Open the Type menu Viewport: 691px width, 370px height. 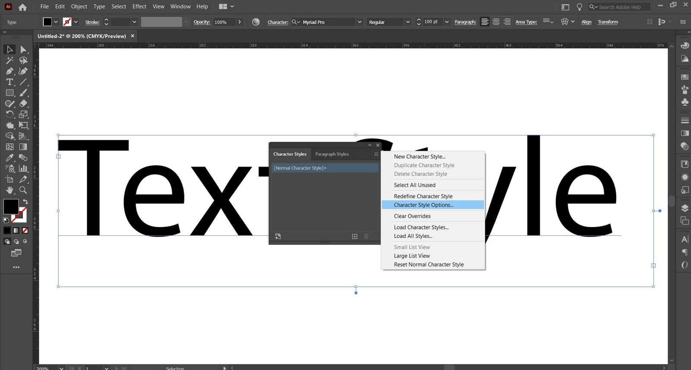(x=99, y=6)
